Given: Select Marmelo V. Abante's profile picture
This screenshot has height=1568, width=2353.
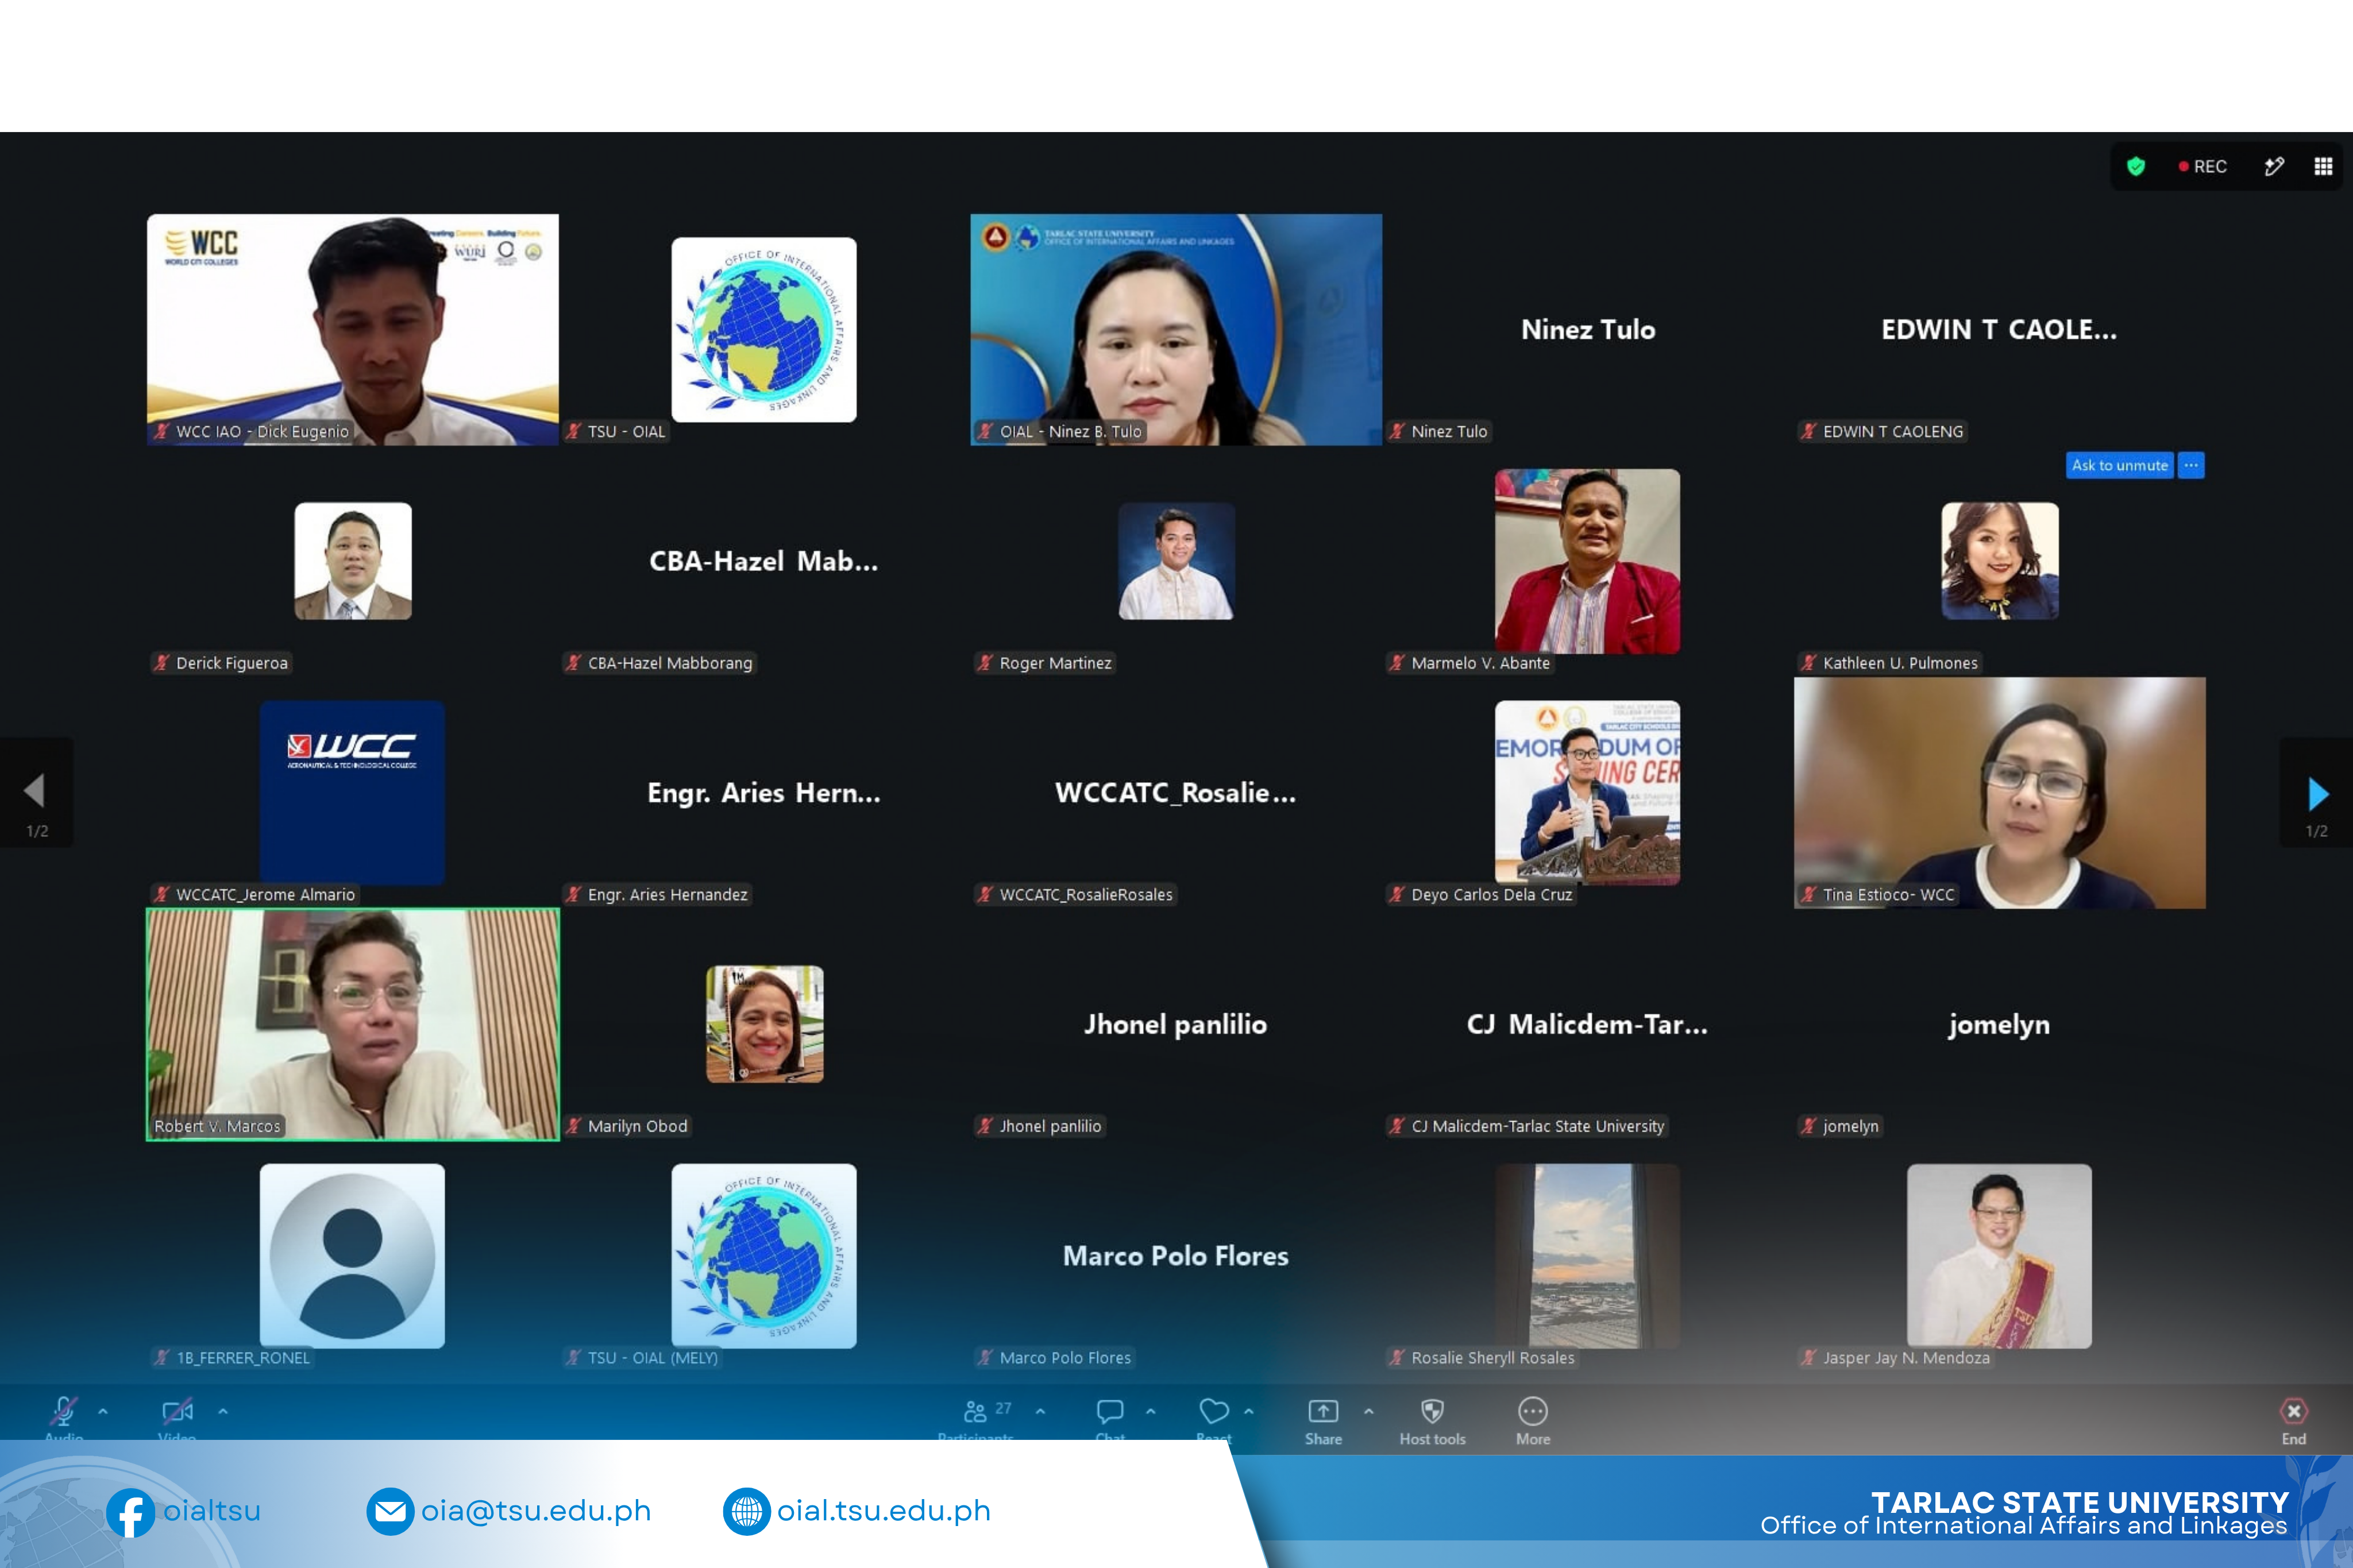Looking at the screenshot, I should [1587, 561].
